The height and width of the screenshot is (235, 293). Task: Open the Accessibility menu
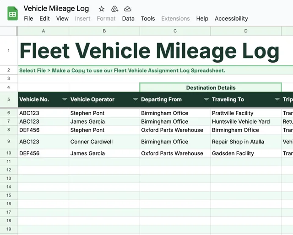click(231, 18)
